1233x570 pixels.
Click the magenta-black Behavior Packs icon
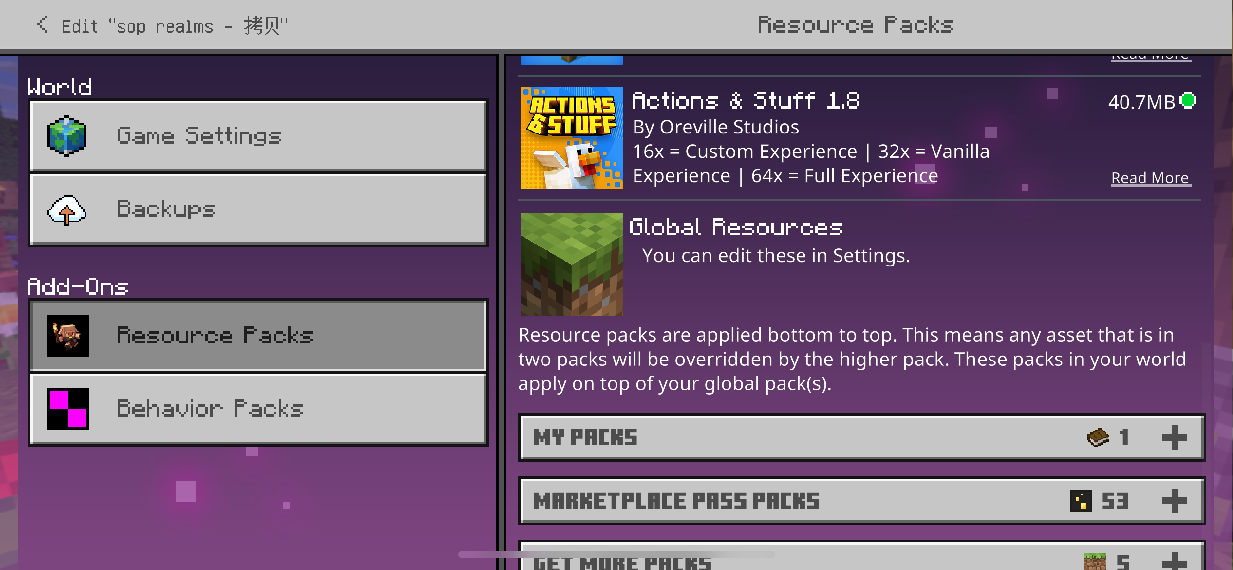[68, 408]
